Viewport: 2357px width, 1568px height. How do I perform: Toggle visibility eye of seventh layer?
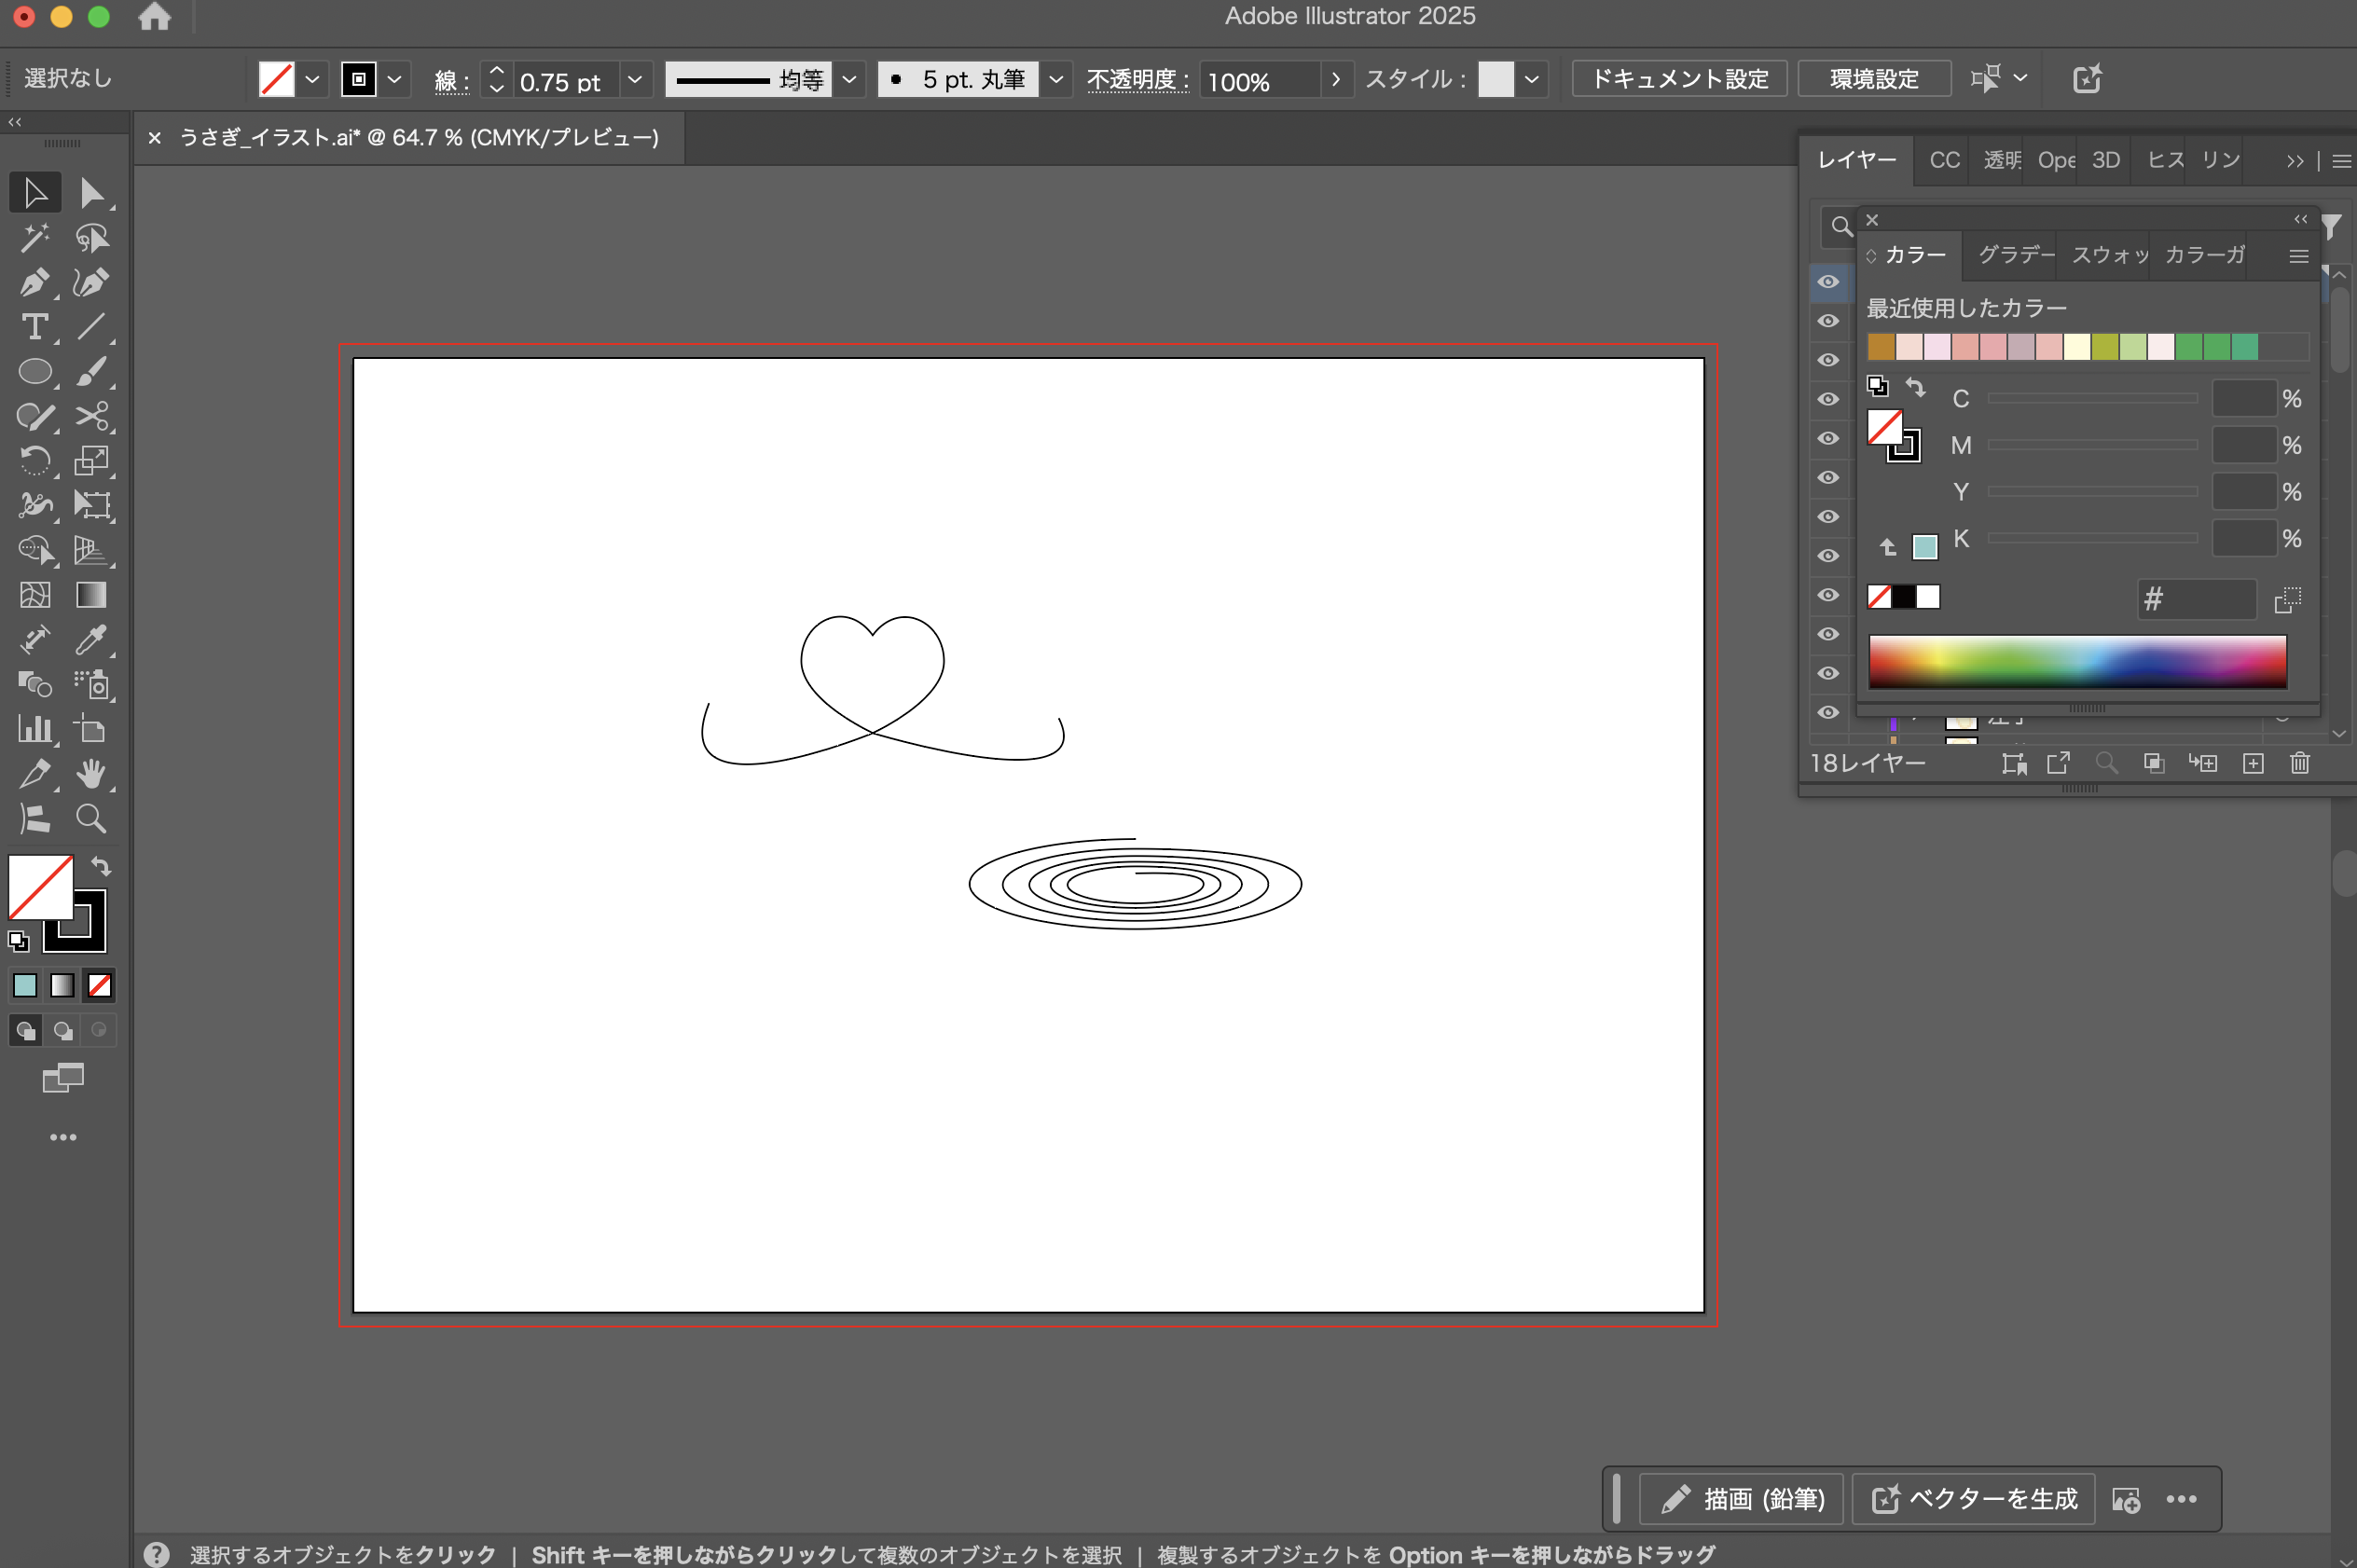pos(1828,516)
